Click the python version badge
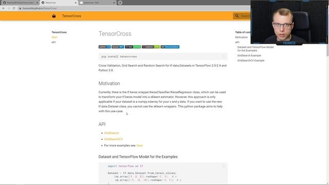The width and height of the screenshot is (329, 185). click(x=105, y=47)
